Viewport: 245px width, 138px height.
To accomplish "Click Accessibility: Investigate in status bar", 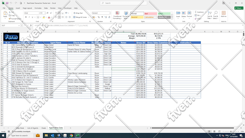I will click(x=21, y=132).
